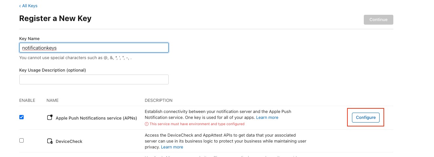Image resolution: width=434 pixels, height=157 pixels.
Task: Click the DESCRIPTION column header
Action: tap(158, 101)
